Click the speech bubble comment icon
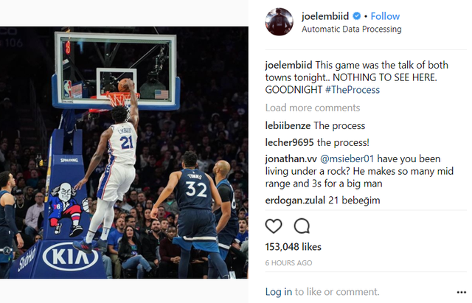 [302, 226]
